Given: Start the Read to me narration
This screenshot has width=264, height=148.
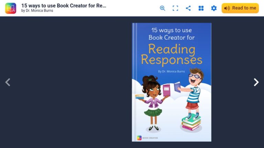Looking at the screenshot, I should point(240,8).
